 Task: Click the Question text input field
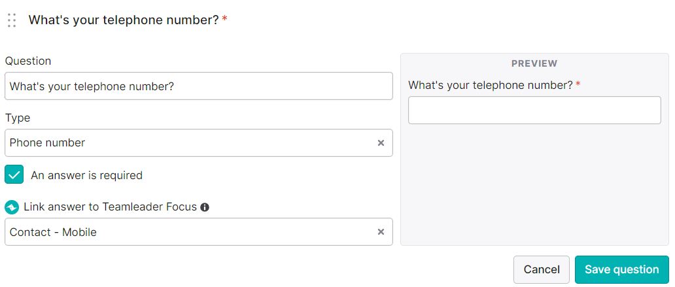tap(198, 86)
